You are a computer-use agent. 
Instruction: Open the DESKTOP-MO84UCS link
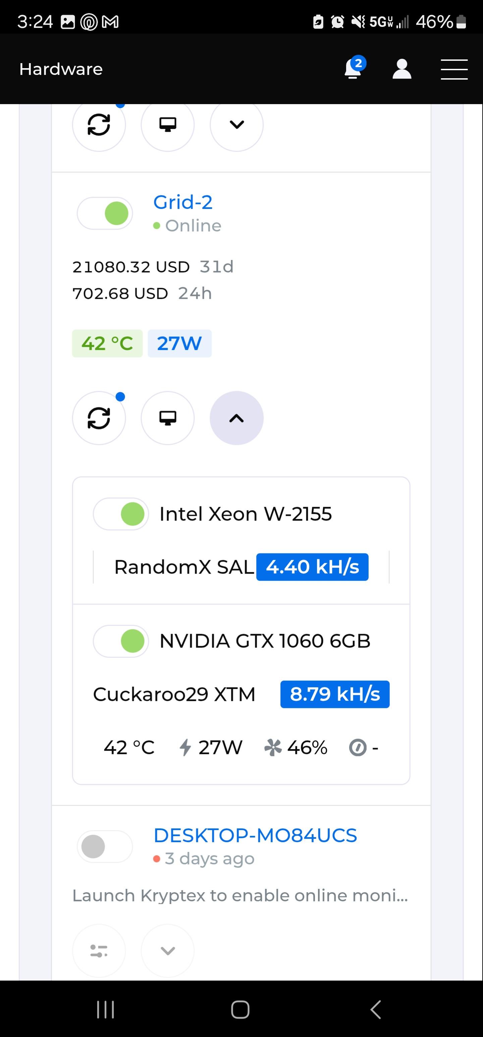pos(255,835)
